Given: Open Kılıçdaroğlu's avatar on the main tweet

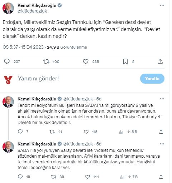Looking at the screenshot, I should tap(8, 8).
